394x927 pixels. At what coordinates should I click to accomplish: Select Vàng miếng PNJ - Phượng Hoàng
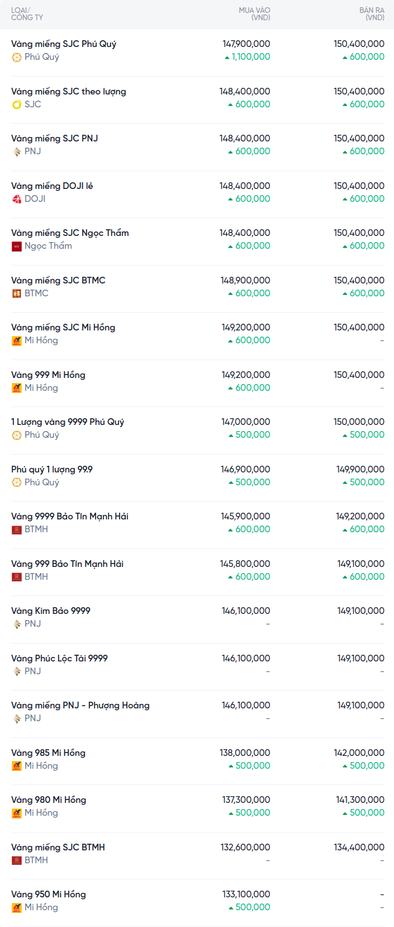(x=80, y=706)
